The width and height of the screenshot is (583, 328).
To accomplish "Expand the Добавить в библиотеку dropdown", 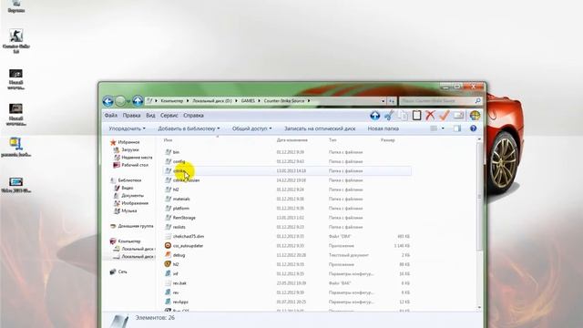I will 189,128.
